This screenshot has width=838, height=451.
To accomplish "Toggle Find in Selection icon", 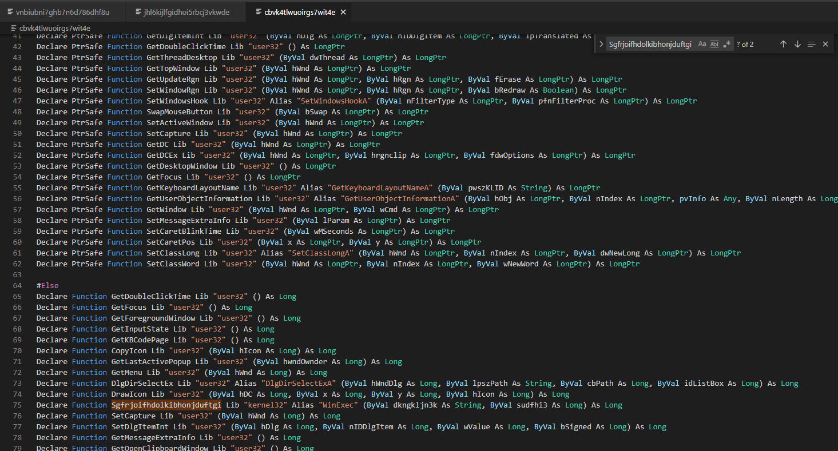I will click(811, 44).
